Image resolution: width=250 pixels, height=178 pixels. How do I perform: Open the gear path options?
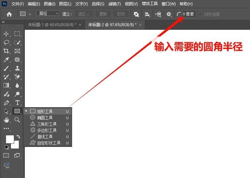(169, 14)
